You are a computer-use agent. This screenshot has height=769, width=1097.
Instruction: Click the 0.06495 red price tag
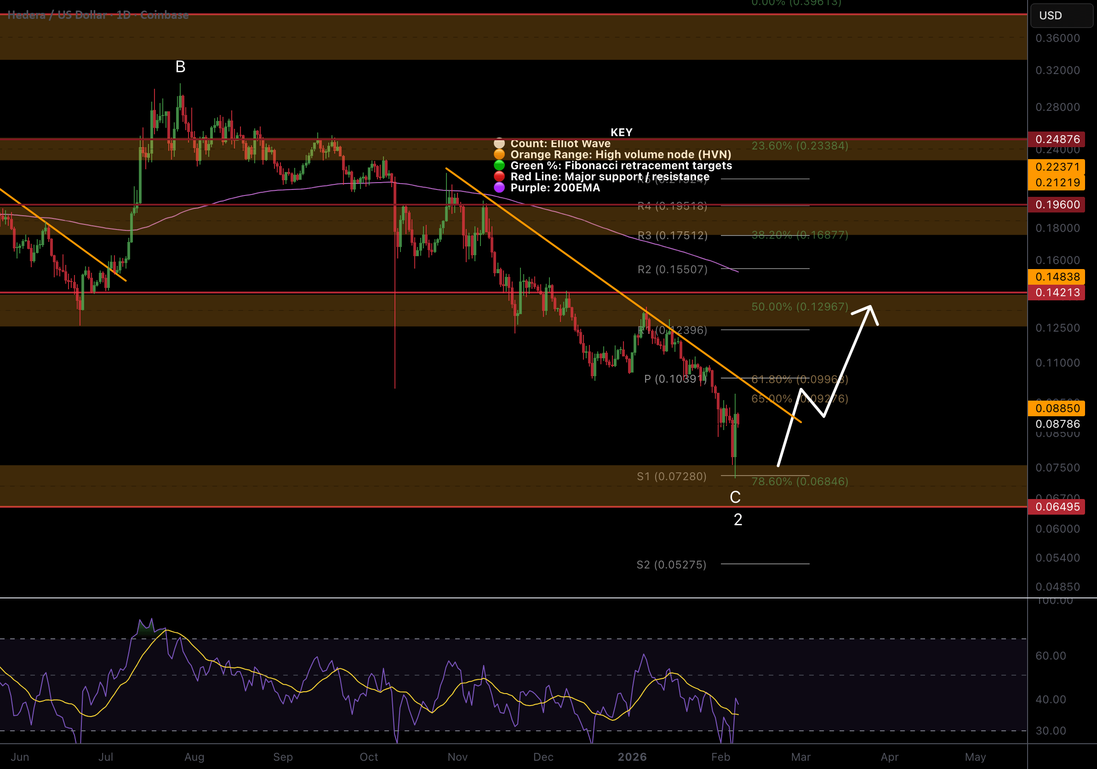(1057, 507)
